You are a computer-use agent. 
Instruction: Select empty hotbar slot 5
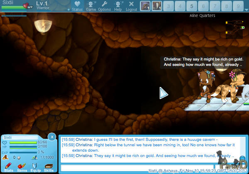(x=191, y=6)
